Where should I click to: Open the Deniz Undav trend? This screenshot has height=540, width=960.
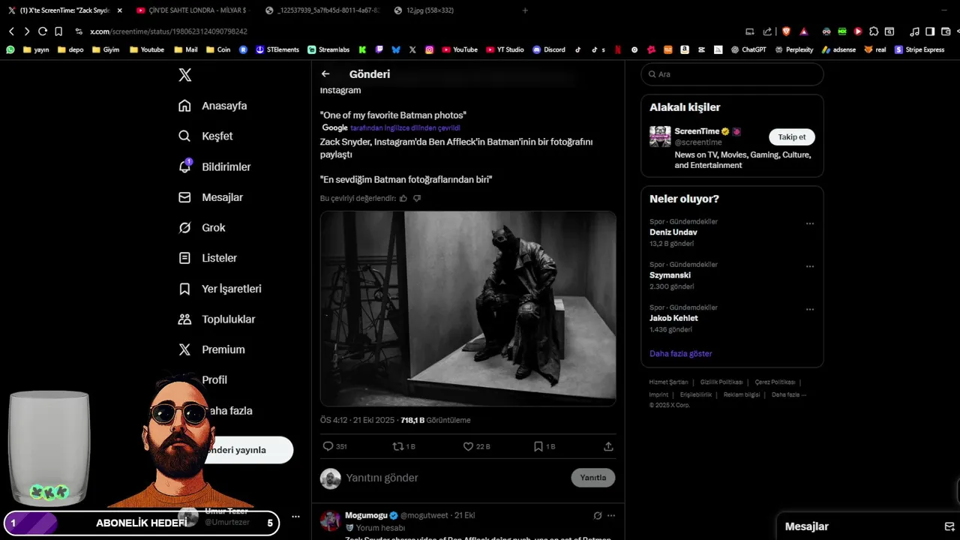[x=673, y=232]
